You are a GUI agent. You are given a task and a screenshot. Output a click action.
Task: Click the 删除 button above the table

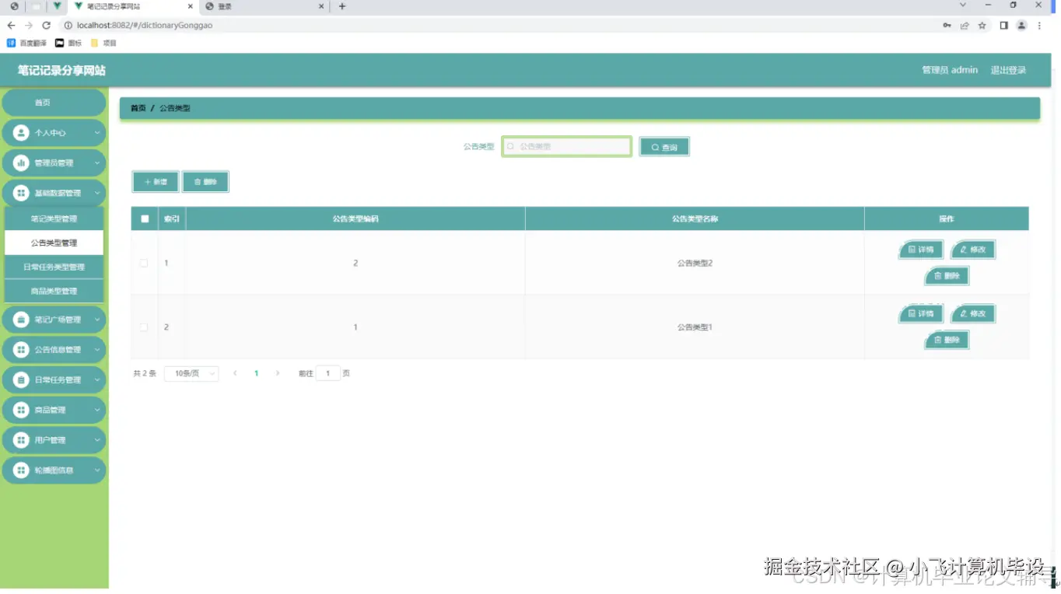click(x=205, y=182)
